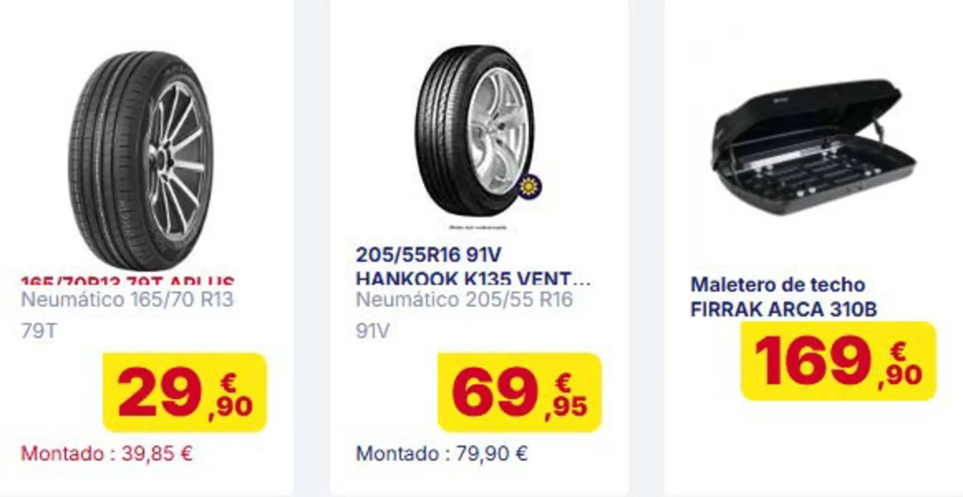
Task: Click the Maletero de techo heading
Action: coord(777,285)
